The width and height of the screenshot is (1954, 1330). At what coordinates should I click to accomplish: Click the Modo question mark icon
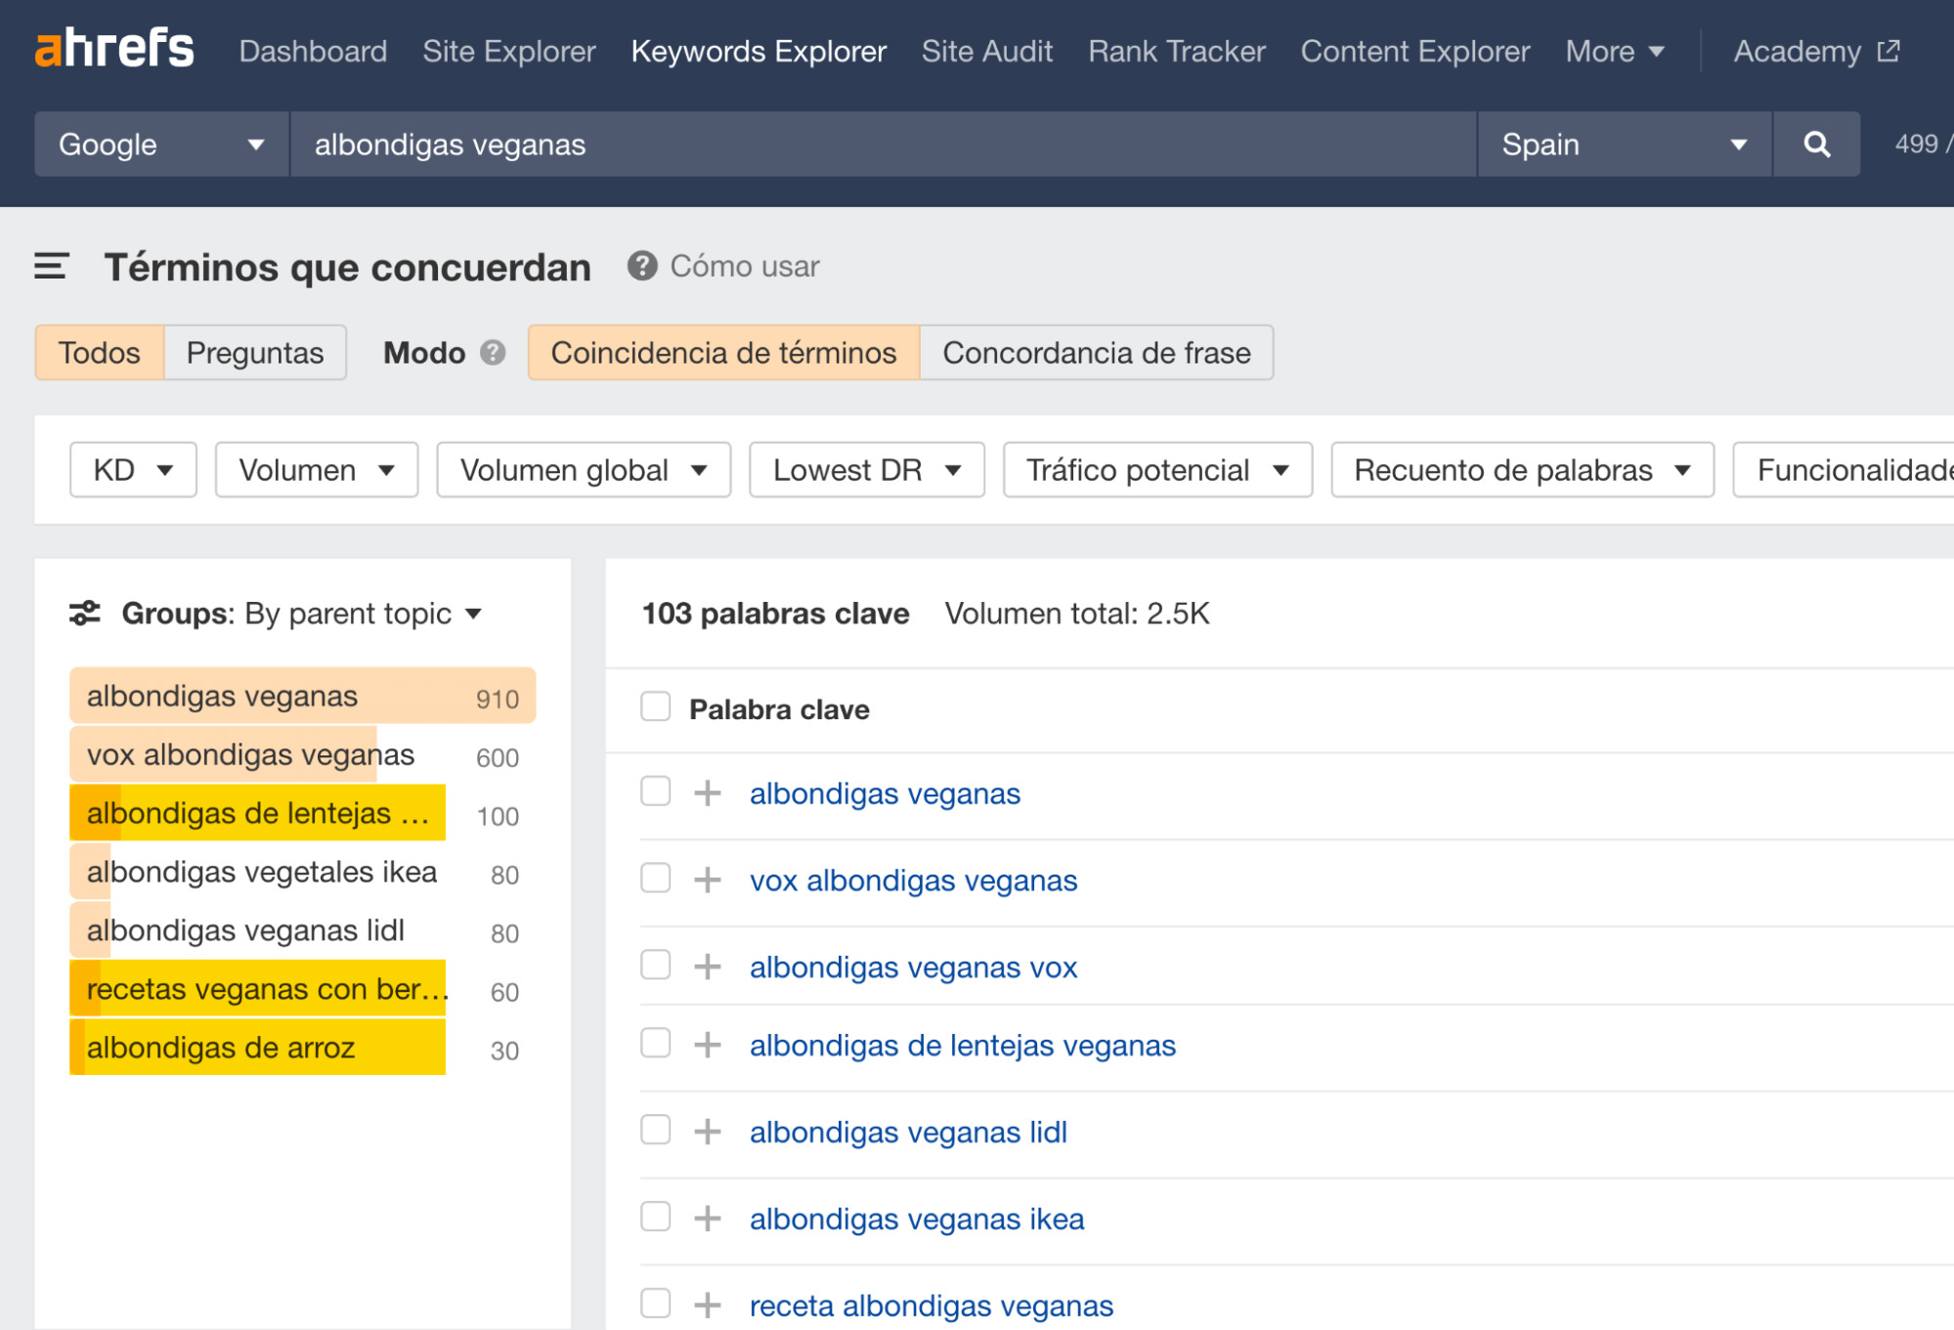tap(494, 353)
